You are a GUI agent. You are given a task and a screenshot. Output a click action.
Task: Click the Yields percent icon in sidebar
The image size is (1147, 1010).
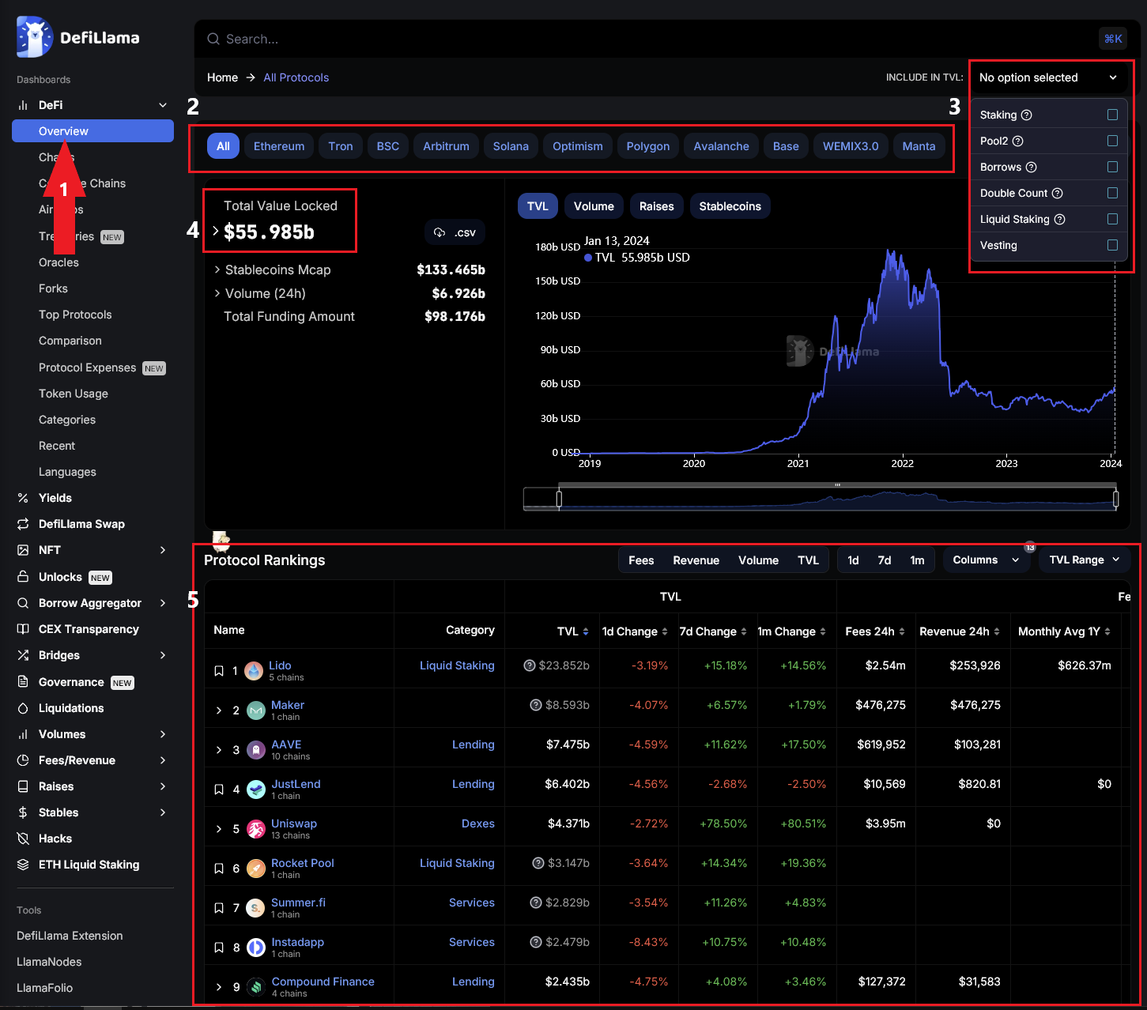[23, 498]
